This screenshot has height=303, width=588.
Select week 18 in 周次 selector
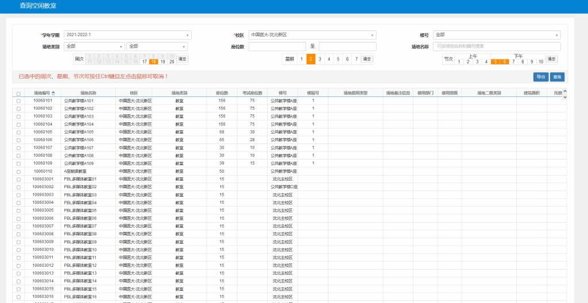[x=153, y=61]
